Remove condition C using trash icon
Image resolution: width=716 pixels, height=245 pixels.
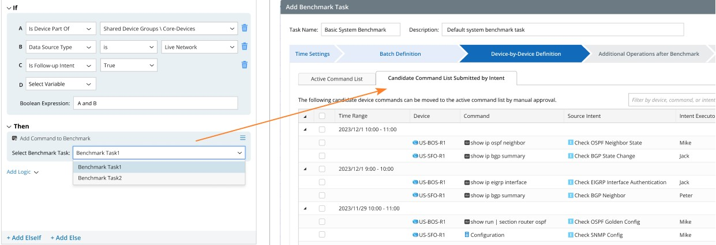click(245, 65)
